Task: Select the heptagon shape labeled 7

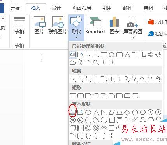Action: click(x=151, y=112)
